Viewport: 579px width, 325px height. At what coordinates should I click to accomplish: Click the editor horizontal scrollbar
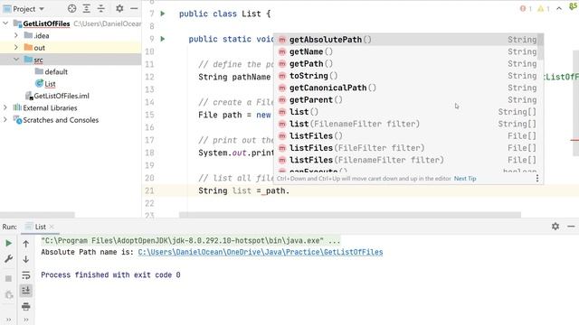[350, 215]
